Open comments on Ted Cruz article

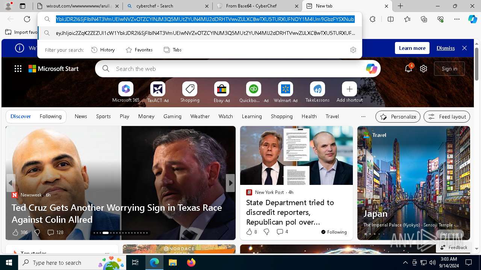point(55,232)
